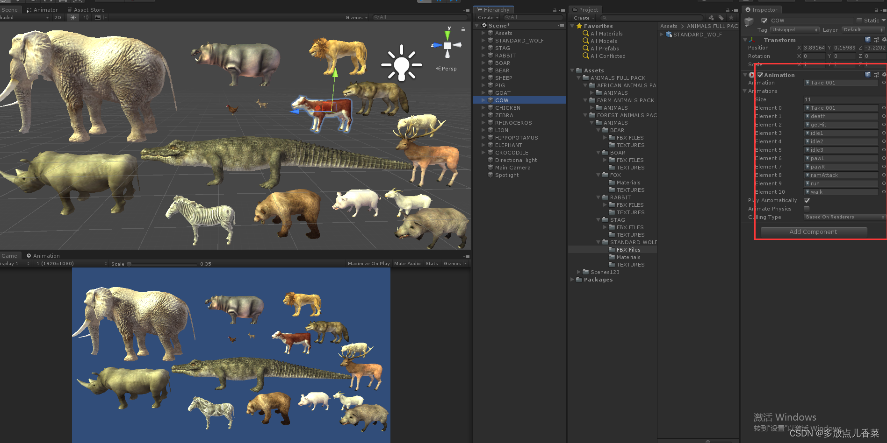
Task: Lock the Inspector panel
Action: pos(876,10)
